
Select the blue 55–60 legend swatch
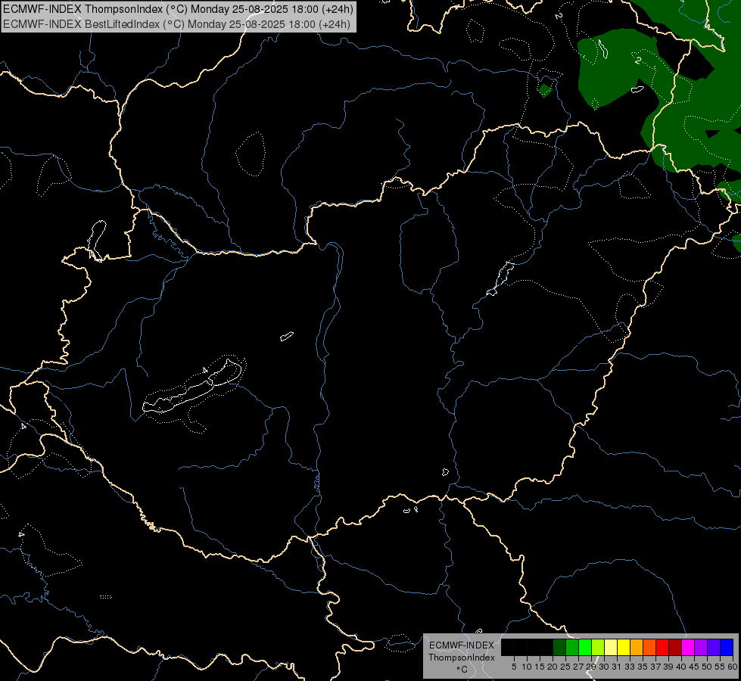click(x=727, y=648)
